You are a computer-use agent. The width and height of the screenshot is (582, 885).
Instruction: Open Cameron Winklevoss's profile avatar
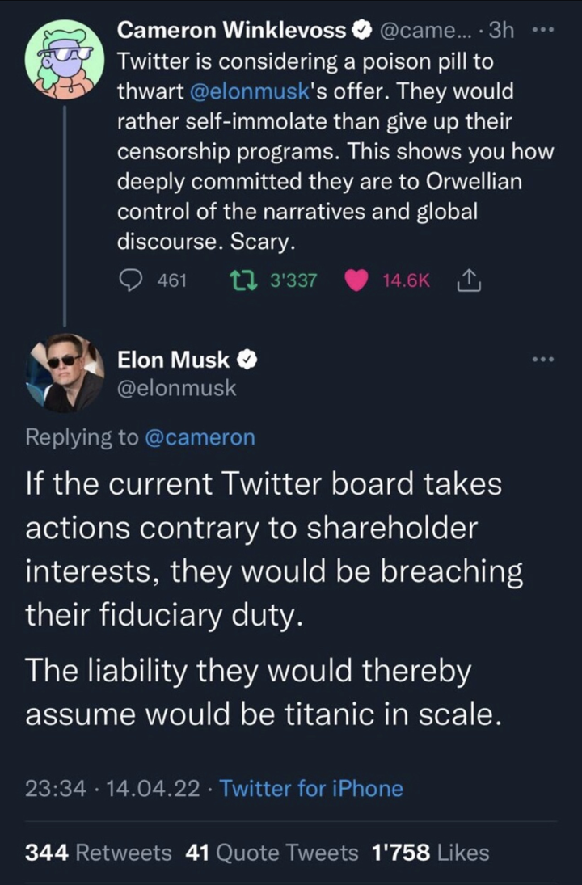(x=64, y=59)
